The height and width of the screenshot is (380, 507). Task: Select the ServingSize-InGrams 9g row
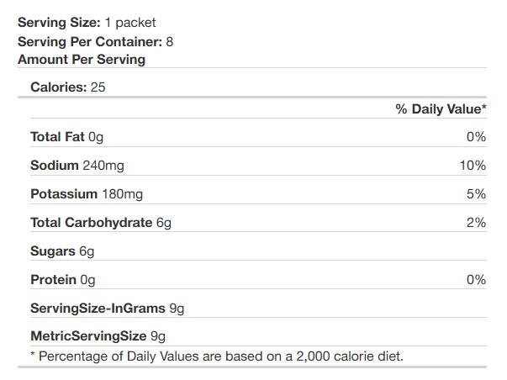pyautogui.click(x=259, y=309)
